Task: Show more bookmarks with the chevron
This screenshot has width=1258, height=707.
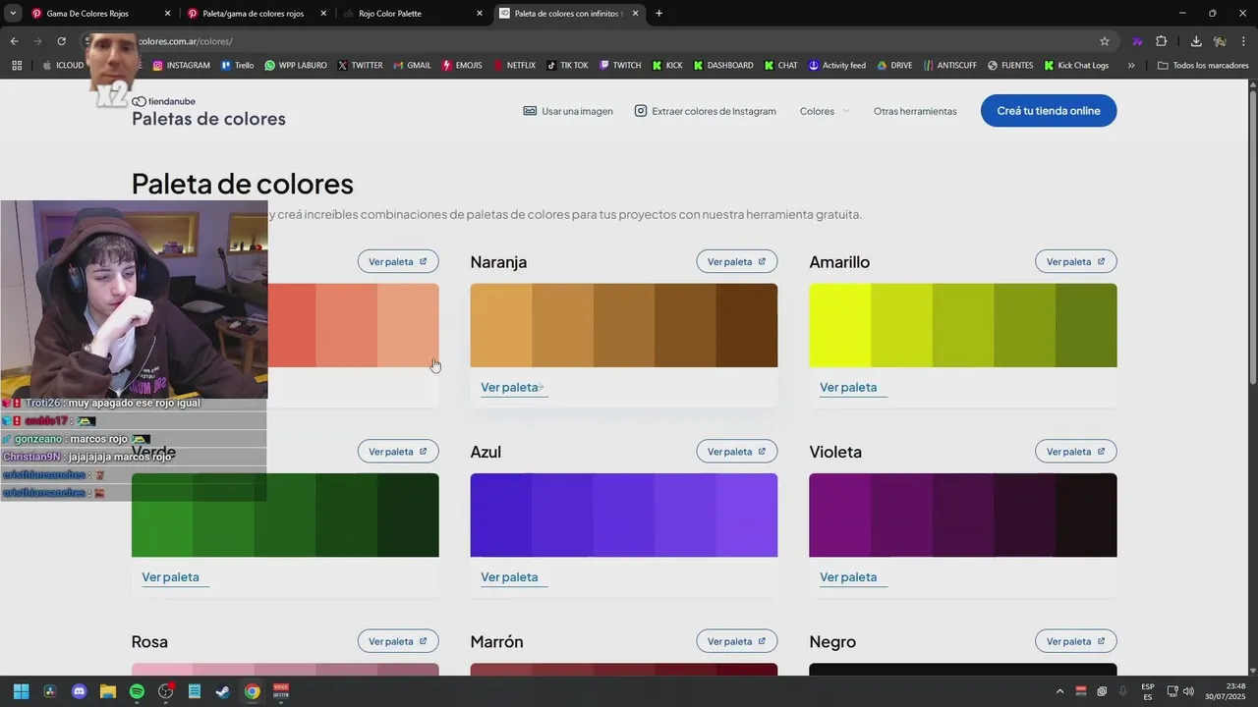Action: (1131, 66)
